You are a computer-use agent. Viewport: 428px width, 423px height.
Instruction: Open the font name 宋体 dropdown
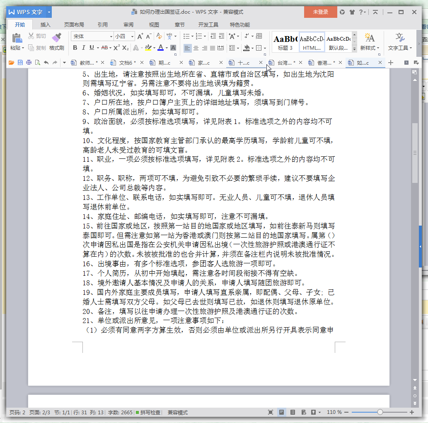(x=111, y=36)
